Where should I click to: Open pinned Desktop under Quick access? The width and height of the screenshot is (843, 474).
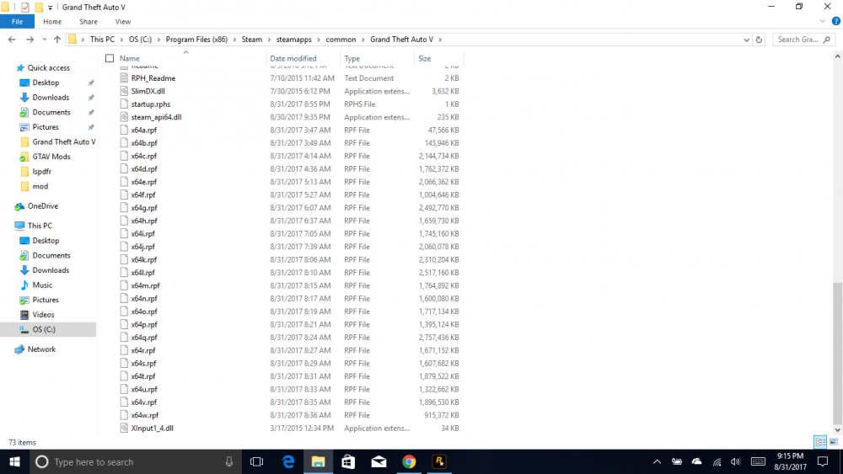pyautogui.click(x=46, y=83)
